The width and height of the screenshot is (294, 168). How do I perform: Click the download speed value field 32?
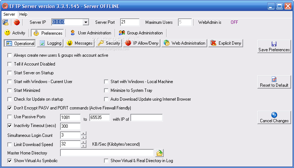point(71,144)
